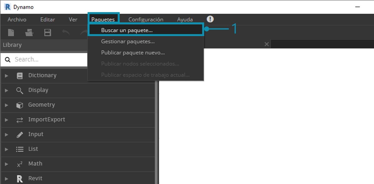Minimize the Dynamo window

(x=358, y=7)
